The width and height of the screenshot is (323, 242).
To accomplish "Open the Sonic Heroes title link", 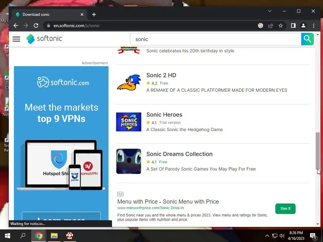I will [x=164, y=115].
